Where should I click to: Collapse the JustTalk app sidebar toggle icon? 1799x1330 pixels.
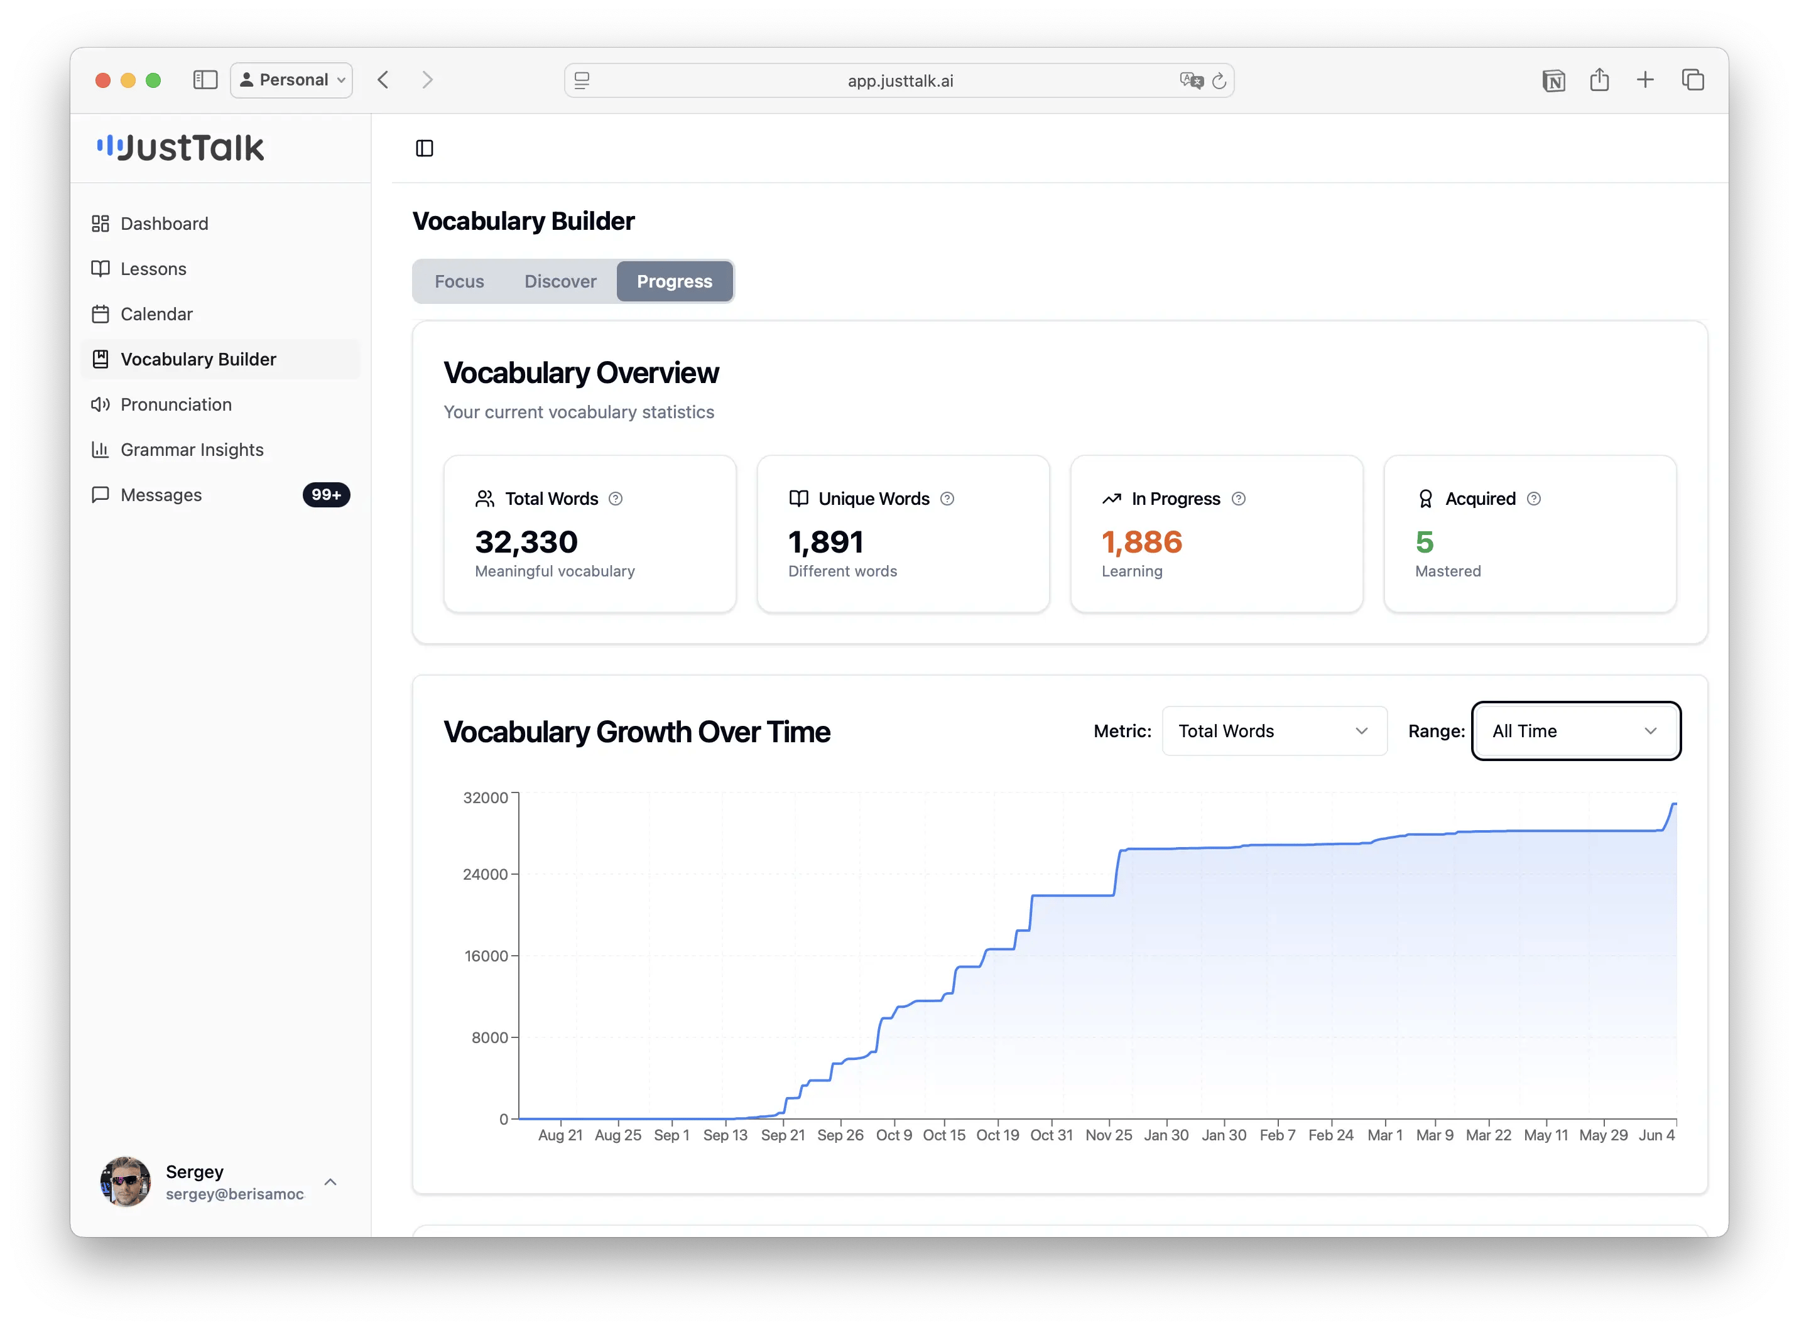coord(425,148)
